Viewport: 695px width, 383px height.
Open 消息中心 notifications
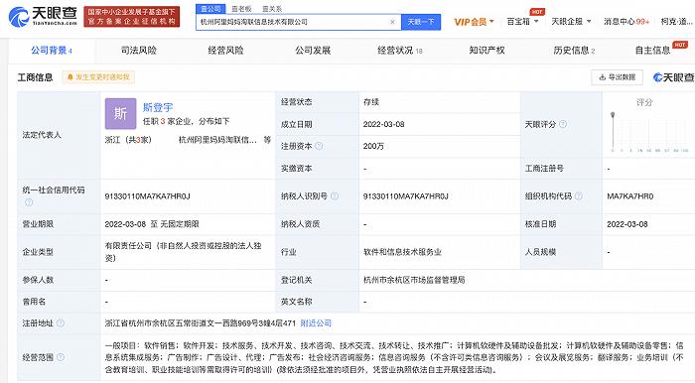tap(626, 21)
